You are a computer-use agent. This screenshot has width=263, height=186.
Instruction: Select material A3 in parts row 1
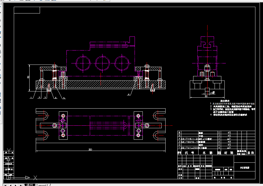(229, 148)
